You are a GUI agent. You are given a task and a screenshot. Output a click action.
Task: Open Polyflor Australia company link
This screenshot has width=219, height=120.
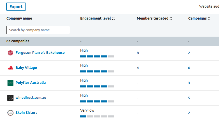coord(31,83)
